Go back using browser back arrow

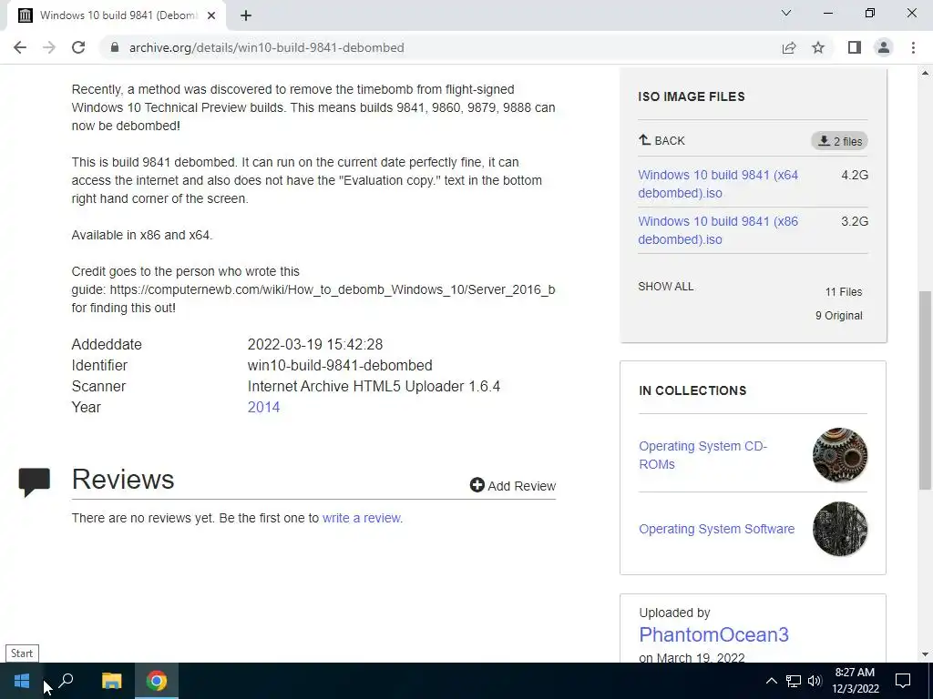20,47
